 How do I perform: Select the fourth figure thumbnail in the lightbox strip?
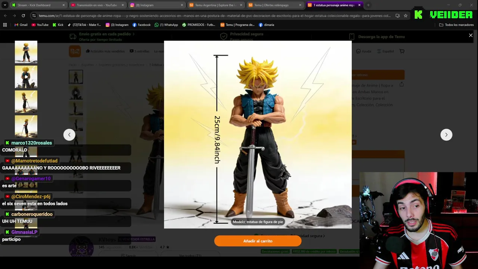coord(26,127)
